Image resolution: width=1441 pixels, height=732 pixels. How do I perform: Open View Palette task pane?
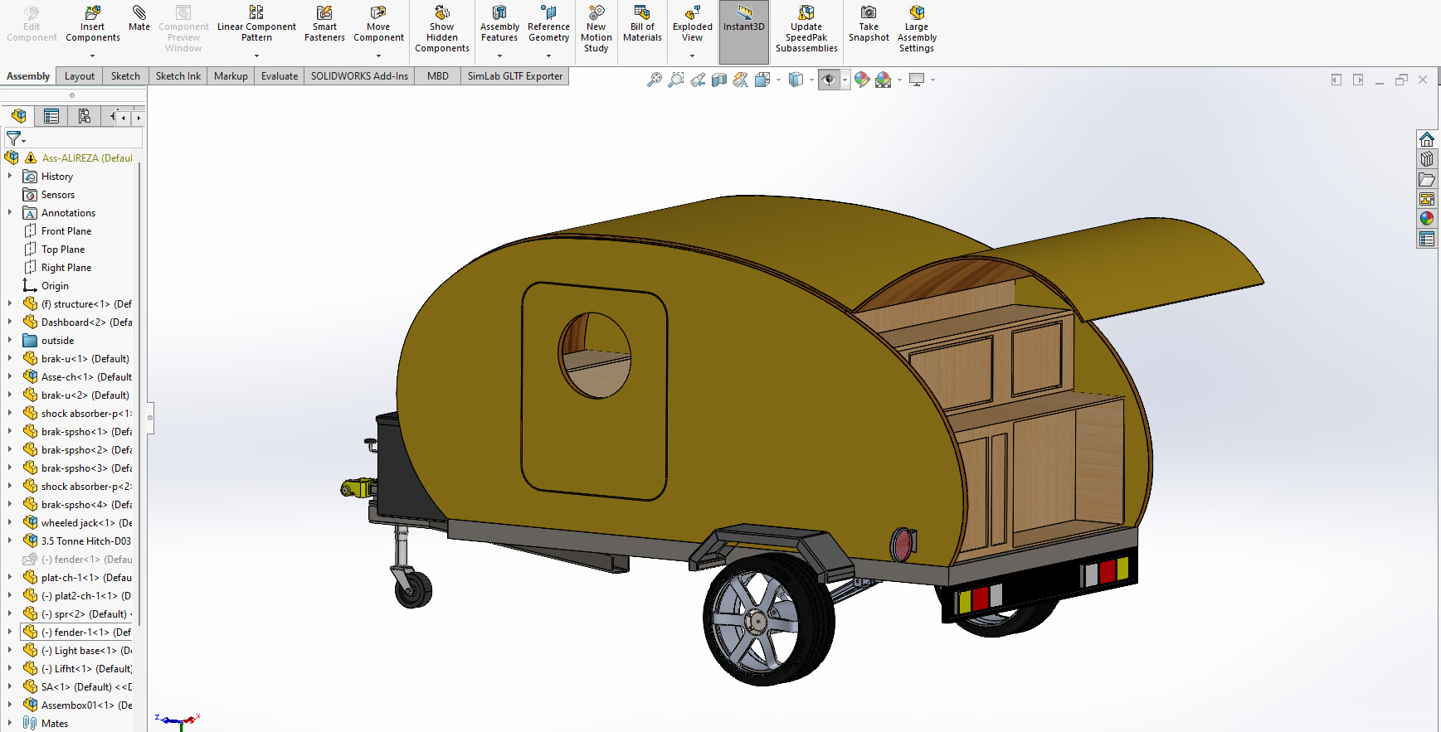coord(1427,199)
